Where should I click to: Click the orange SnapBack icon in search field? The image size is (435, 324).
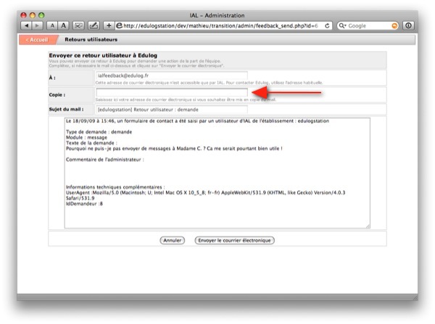pos(394,25)
